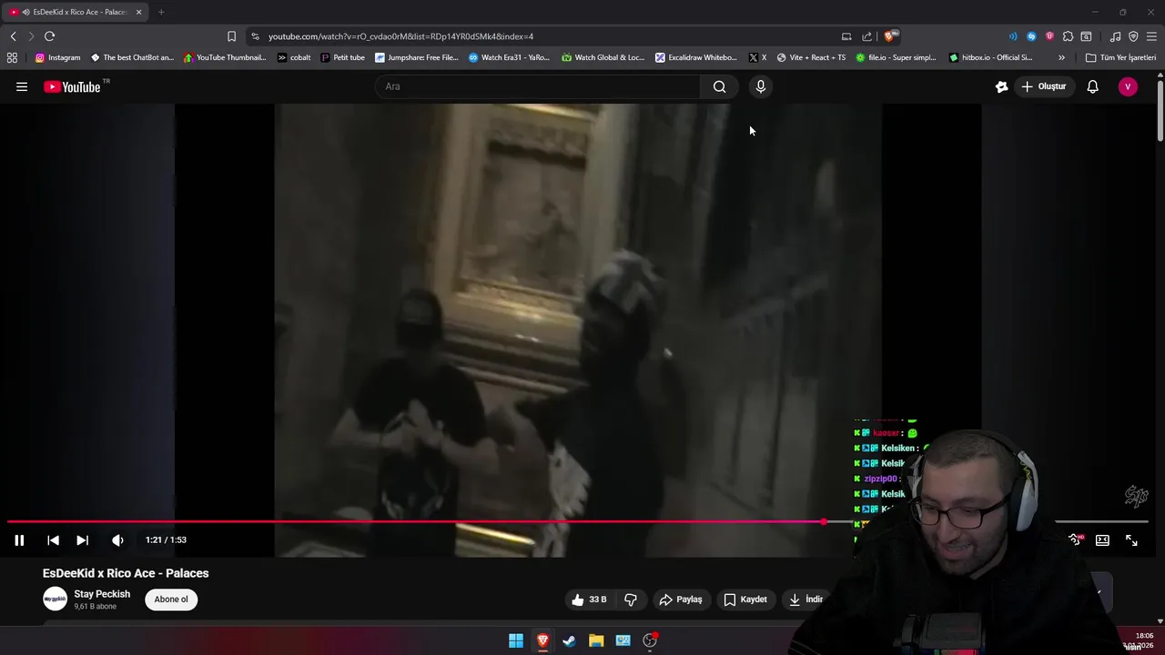Open the Vite + React + TS bookmark
This screenshot has width=1165, height=655.
810,57
